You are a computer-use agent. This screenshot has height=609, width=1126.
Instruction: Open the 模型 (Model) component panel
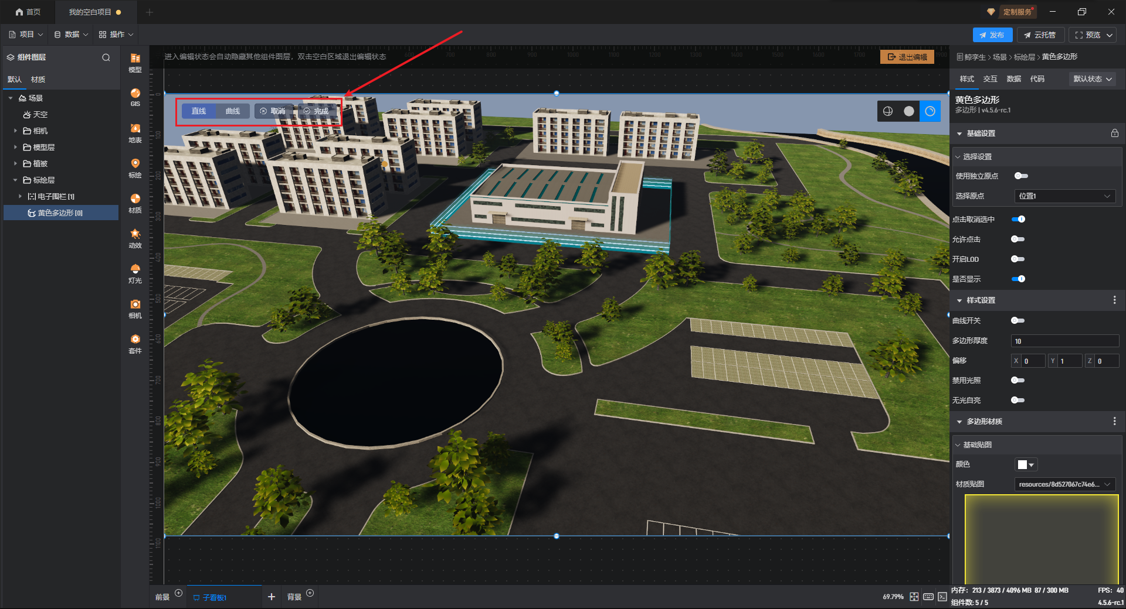point(135,62)
